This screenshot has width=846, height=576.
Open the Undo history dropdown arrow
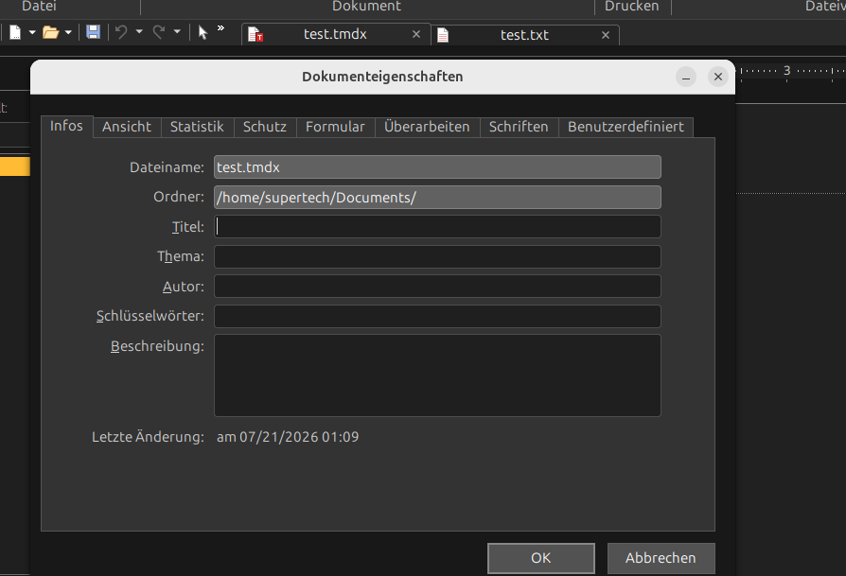point(139,32)
